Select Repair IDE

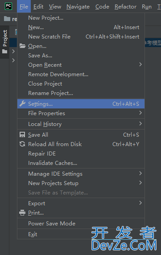pyautogui.click(x=81, y=154)
